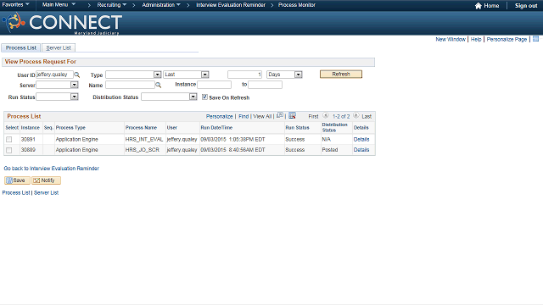Click the User ID input field
This screenshot has height=305, width=543.
pyautogui.click(x=54, y=75)
